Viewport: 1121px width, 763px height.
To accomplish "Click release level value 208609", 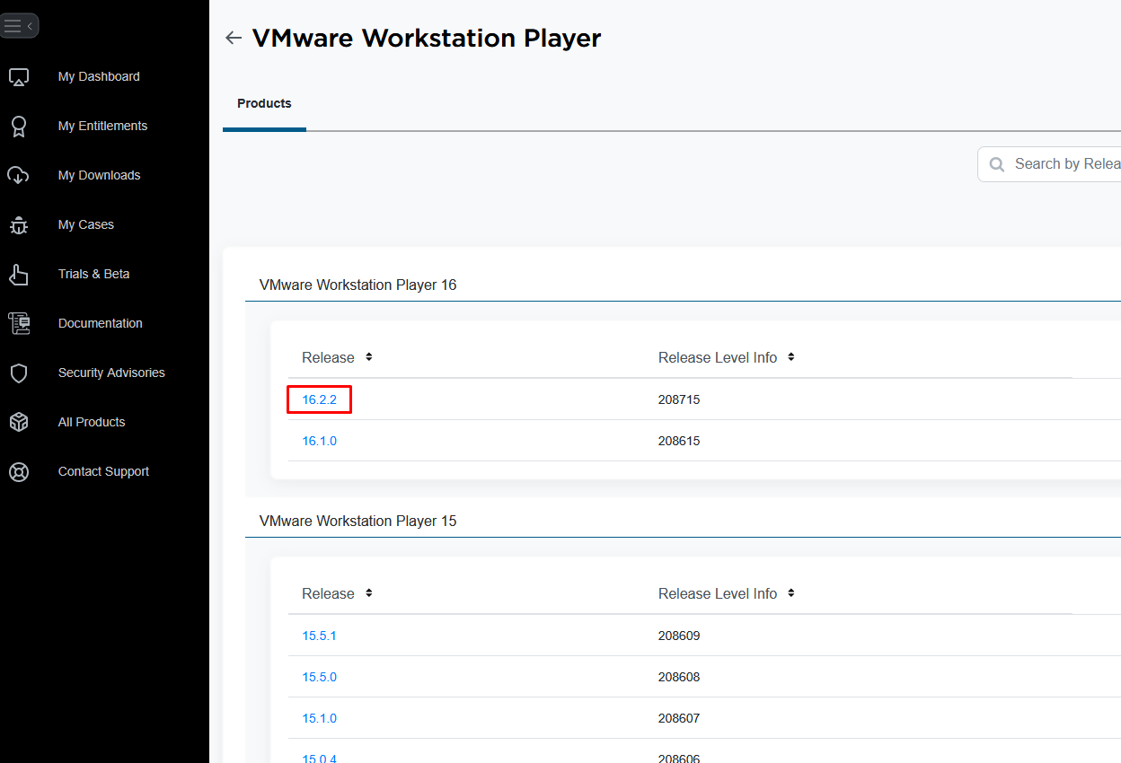I will point(679,636).
